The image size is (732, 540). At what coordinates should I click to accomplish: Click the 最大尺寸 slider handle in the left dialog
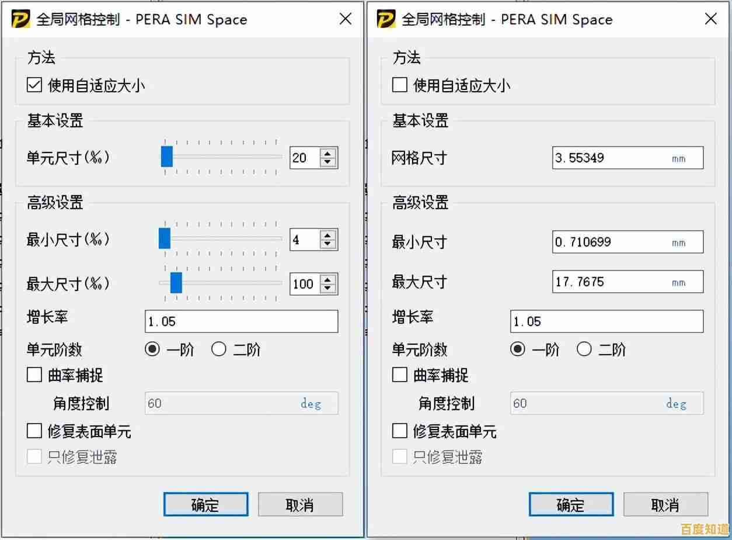pyautogui.click(x=177, y=283)
